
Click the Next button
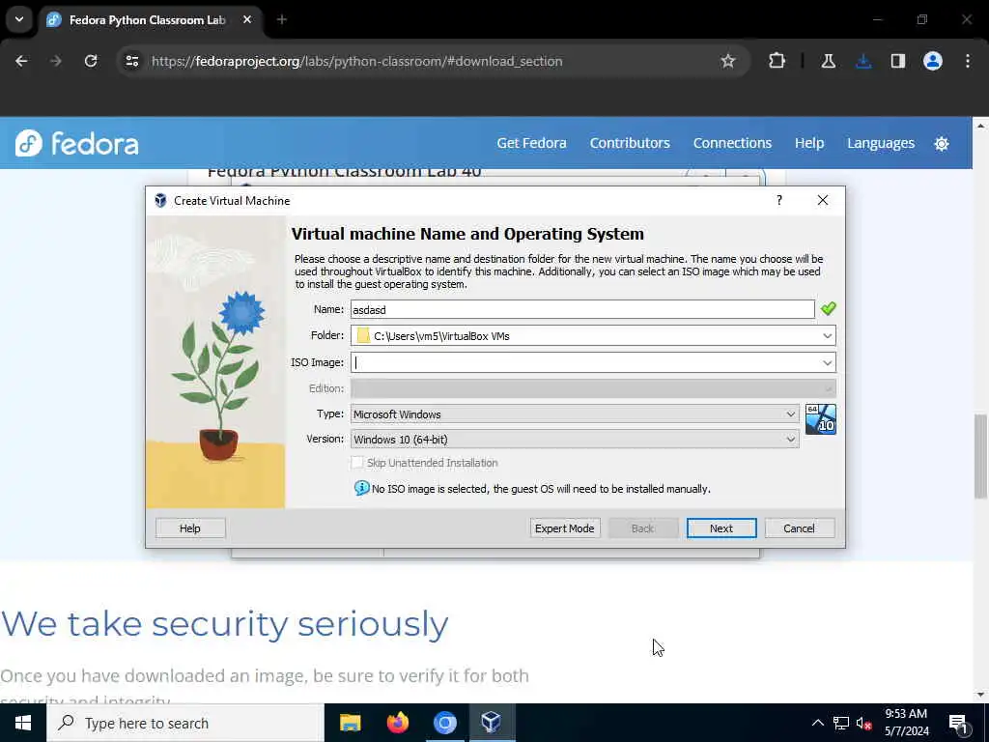(721, 528)
